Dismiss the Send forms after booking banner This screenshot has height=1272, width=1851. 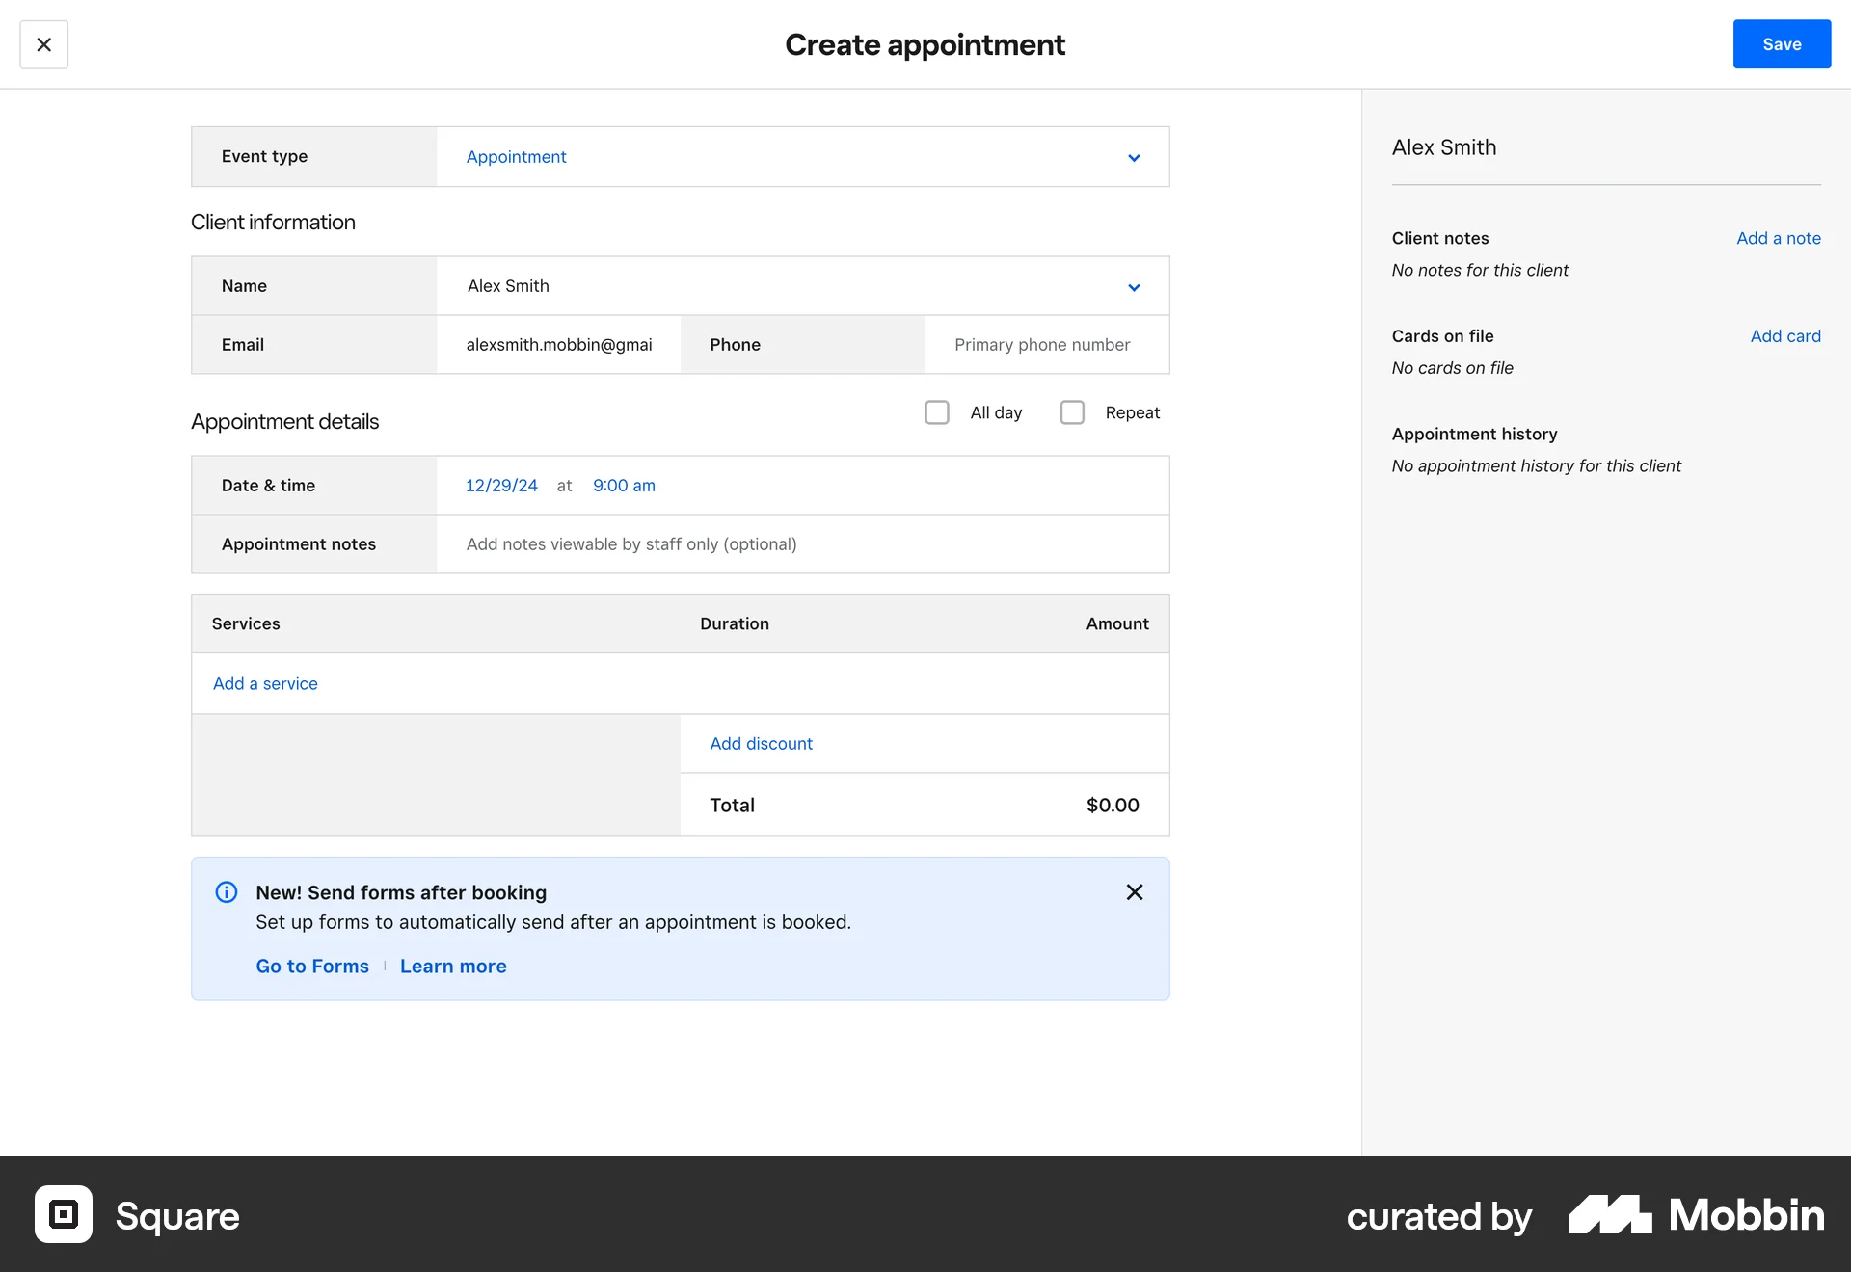[1134, 891]
